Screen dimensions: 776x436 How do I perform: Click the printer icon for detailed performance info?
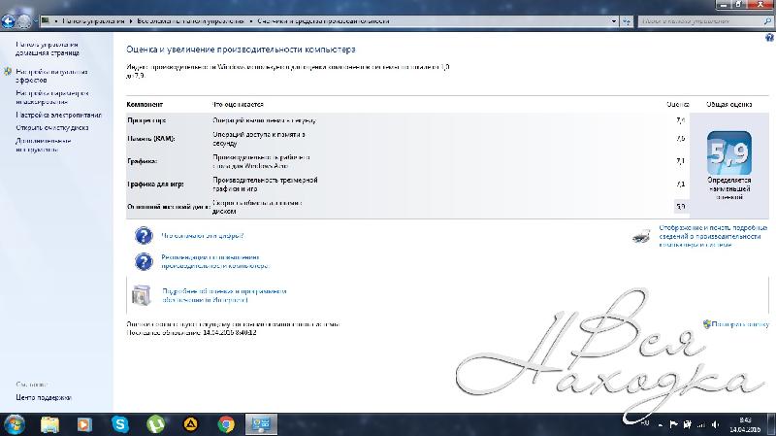641,235
